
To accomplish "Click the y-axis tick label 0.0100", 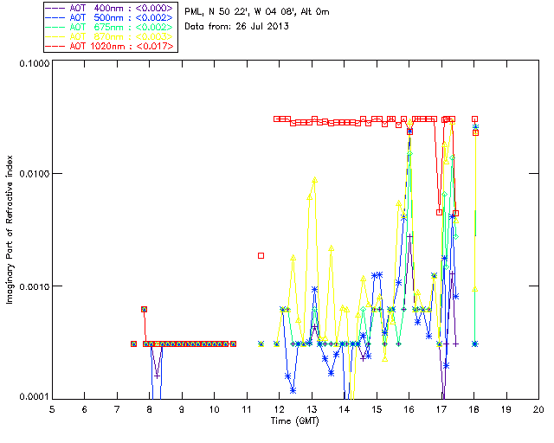I will [34, 173].
